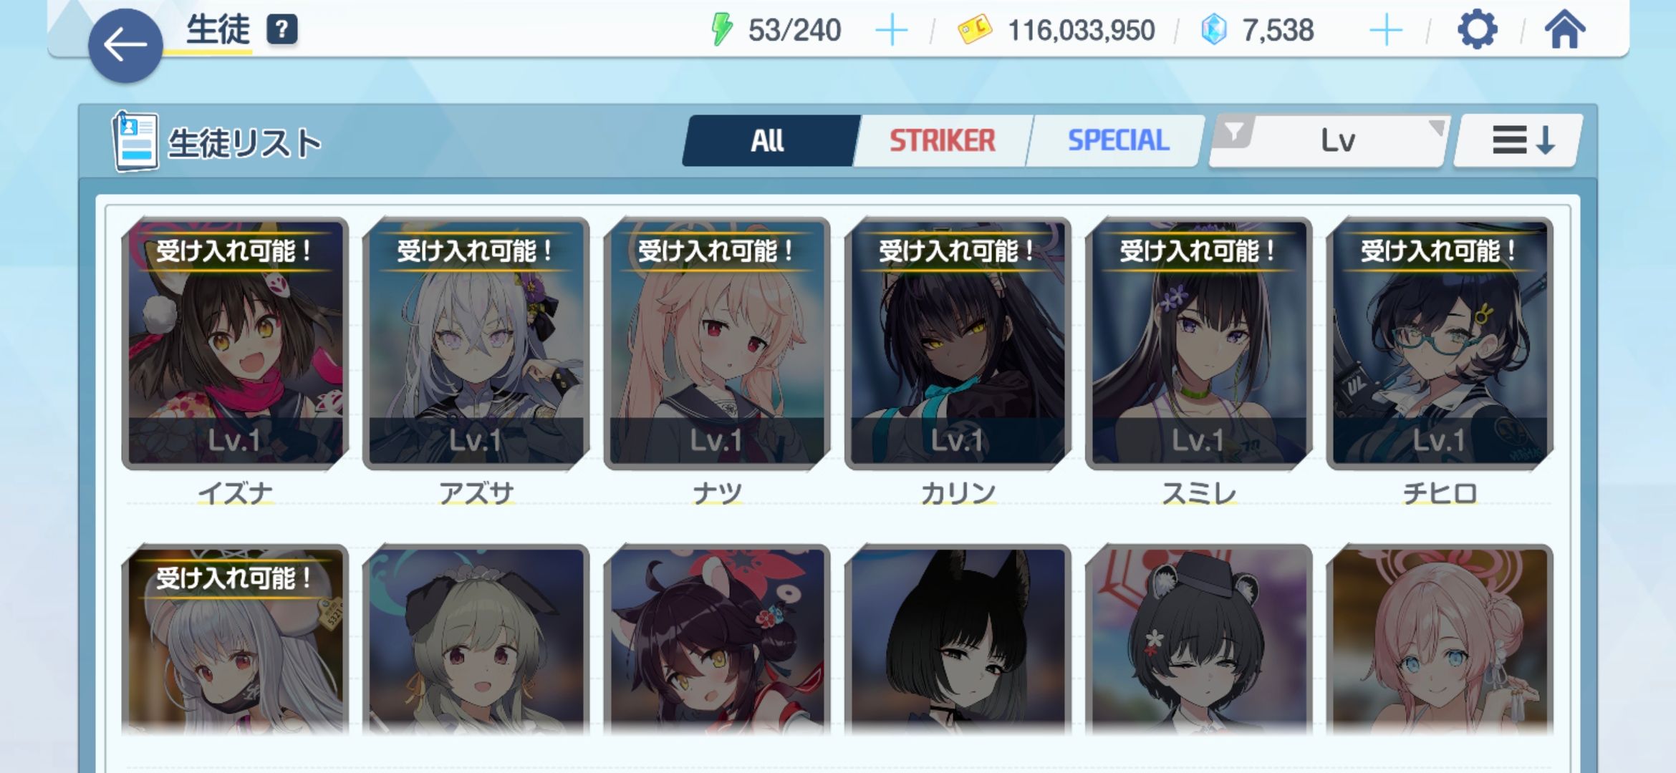The height and width of the screenshot is (773, 1676).
Task: Click the green energy lightning icon
Action: tap(722, 30)
